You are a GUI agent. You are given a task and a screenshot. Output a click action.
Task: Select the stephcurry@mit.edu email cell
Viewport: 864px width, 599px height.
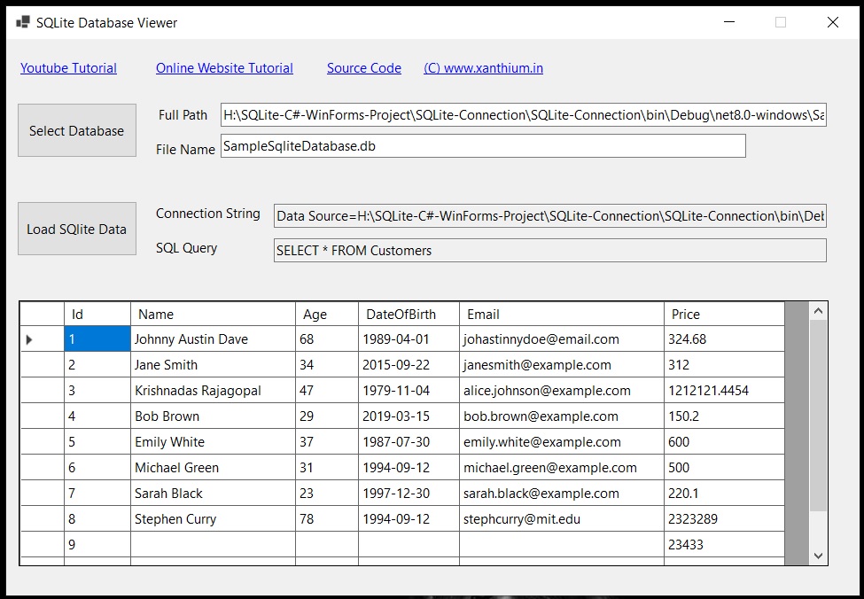(x=562, y=519)
